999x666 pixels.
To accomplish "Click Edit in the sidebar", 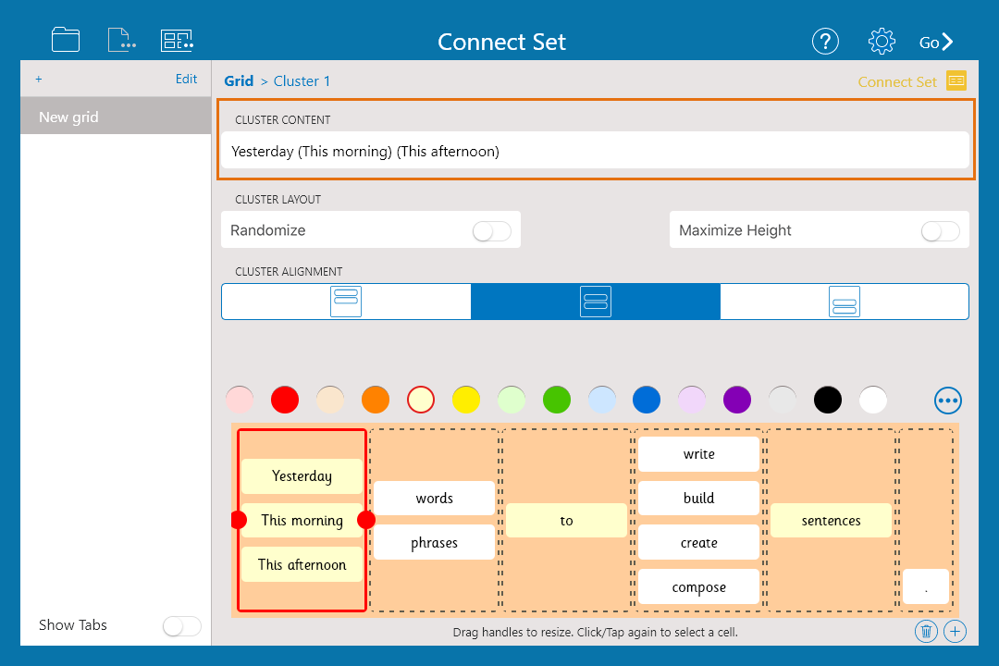I will click(x=186, y=80).
